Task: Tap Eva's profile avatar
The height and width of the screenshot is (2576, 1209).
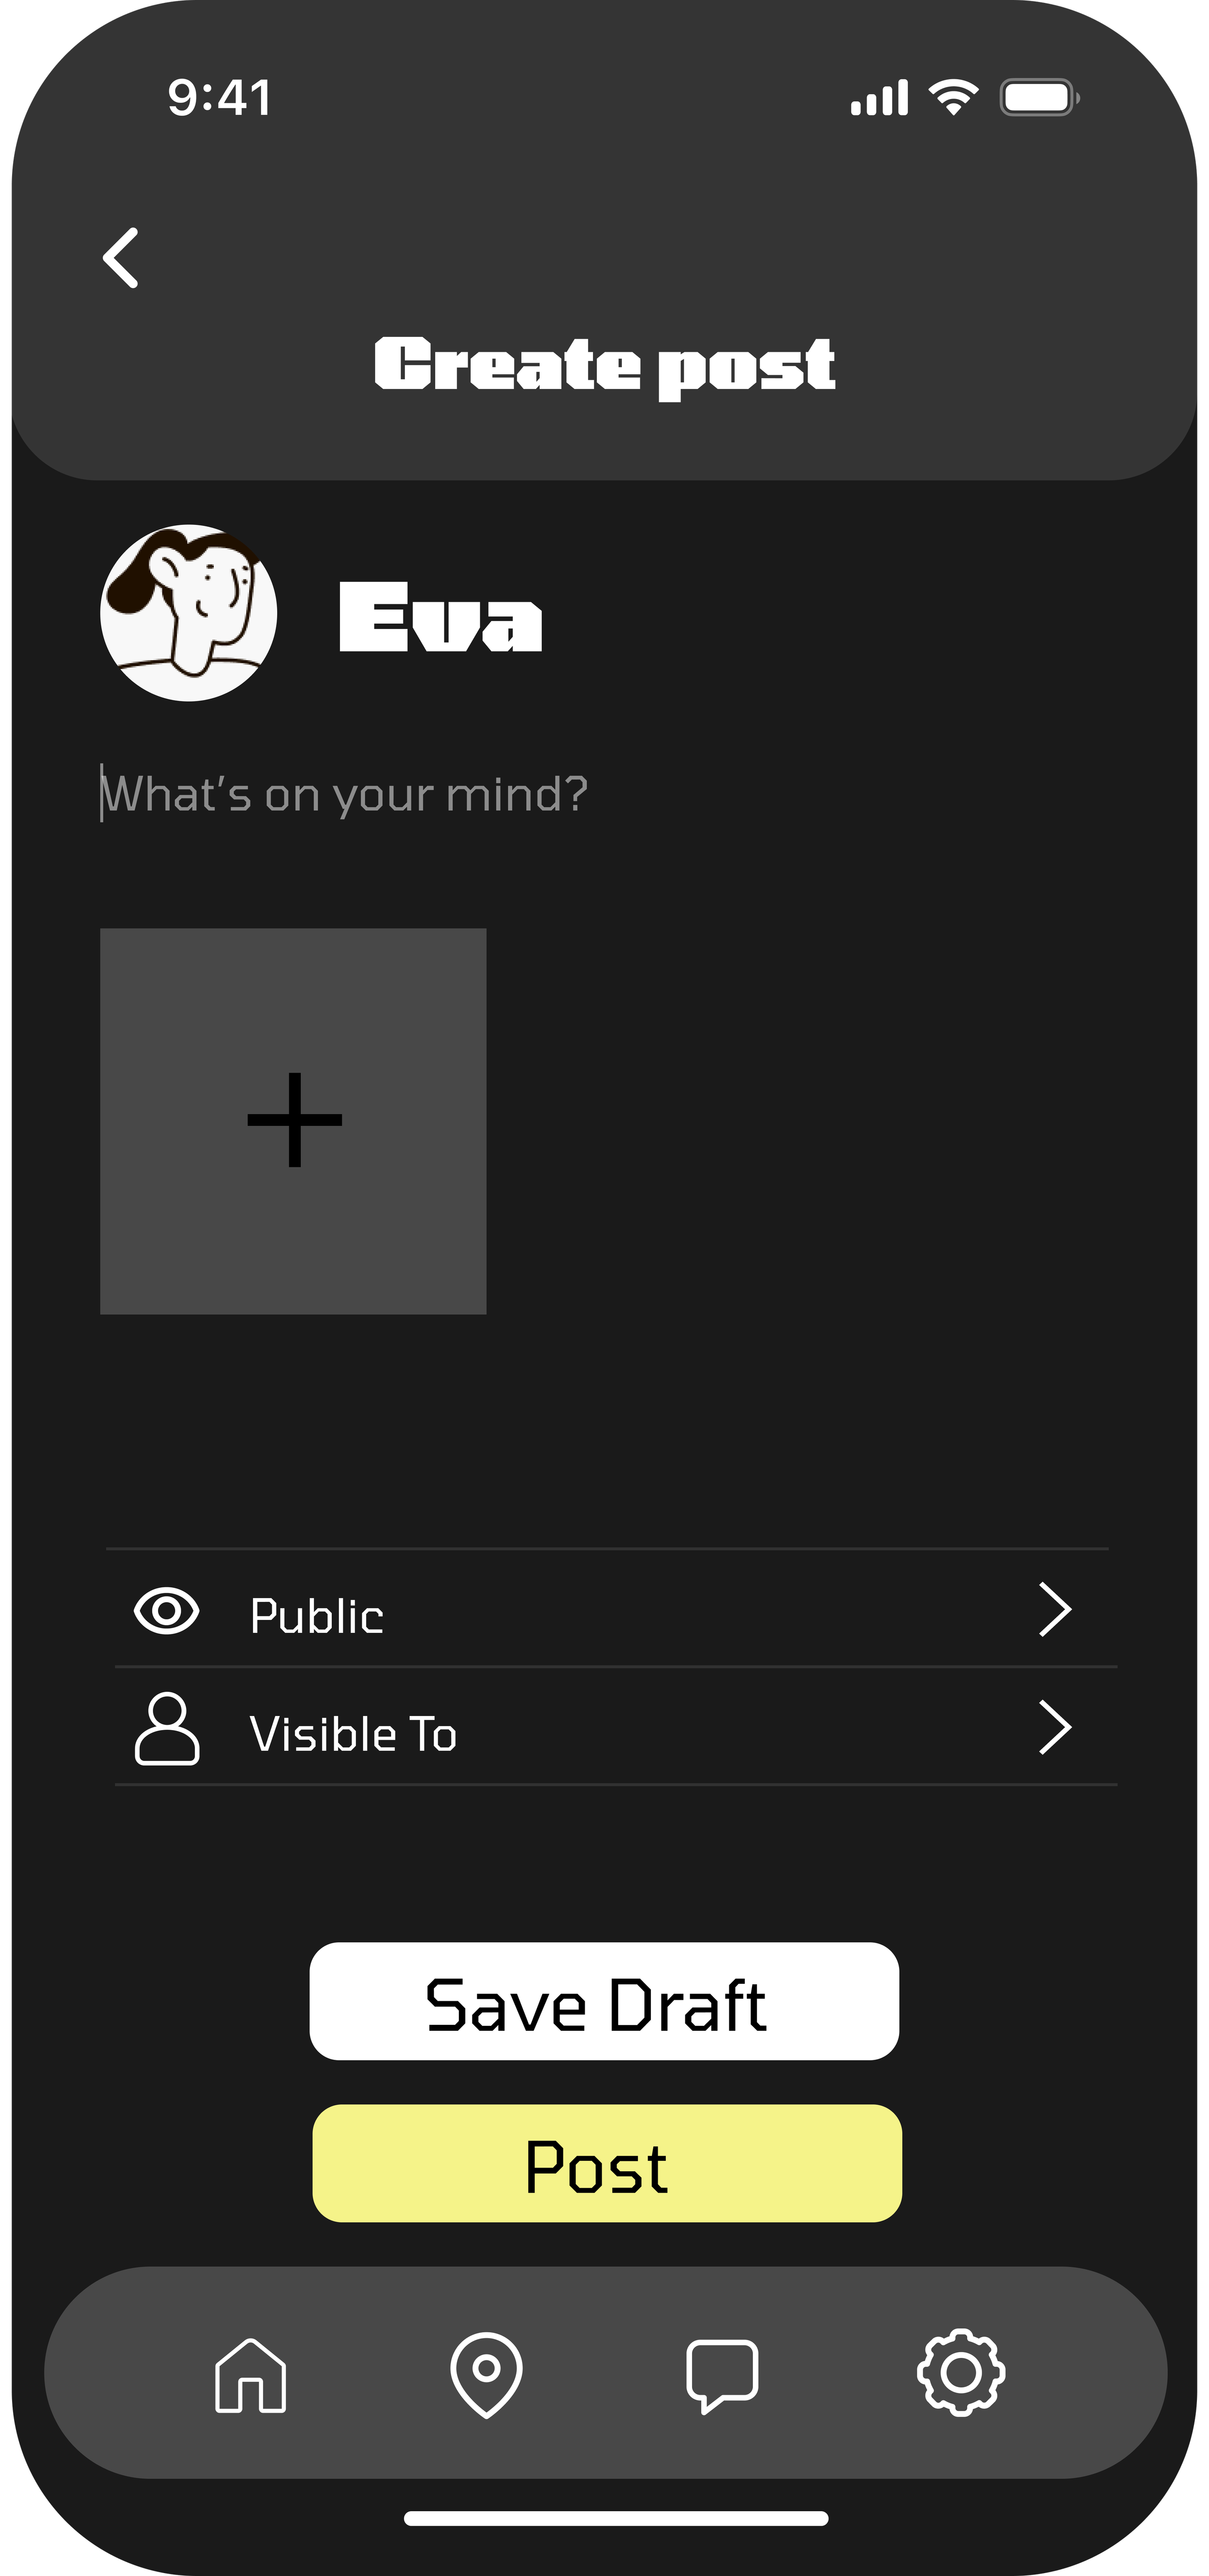Action: click(189, 613)
